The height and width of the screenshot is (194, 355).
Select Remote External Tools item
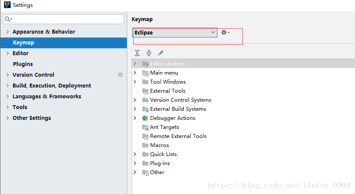coord(178,136)
